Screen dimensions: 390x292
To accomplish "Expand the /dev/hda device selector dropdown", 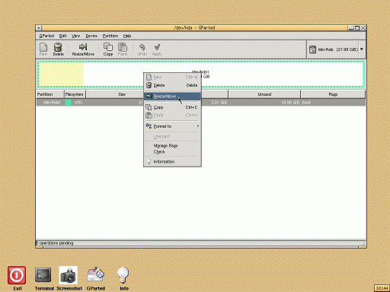I will (x=362, y=49).
